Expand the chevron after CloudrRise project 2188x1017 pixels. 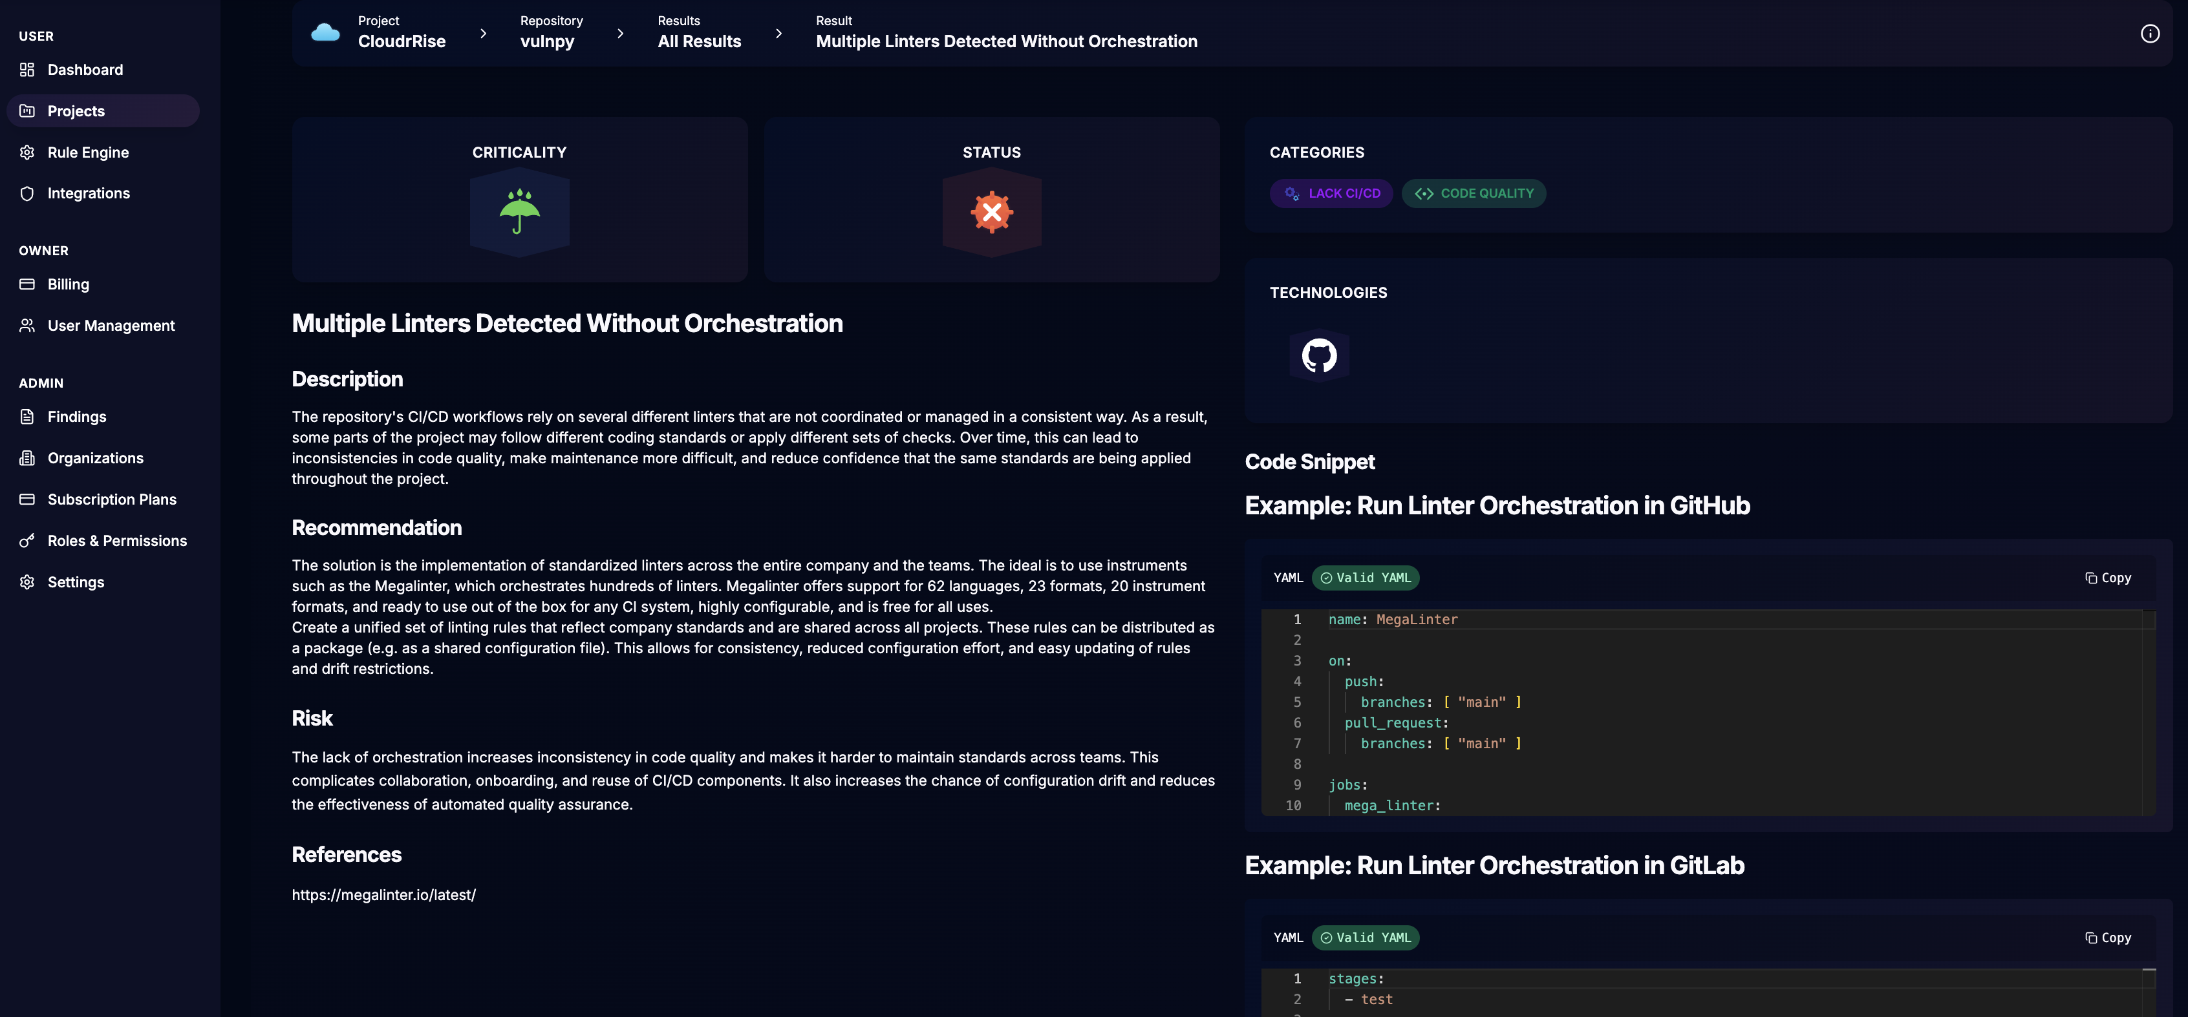(483, 33)
